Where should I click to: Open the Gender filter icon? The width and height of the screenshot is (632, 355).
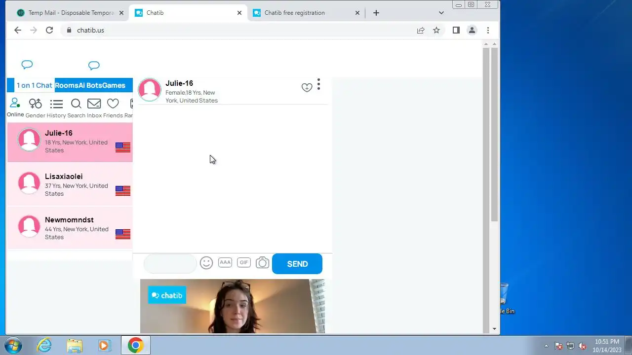point(35,108)
